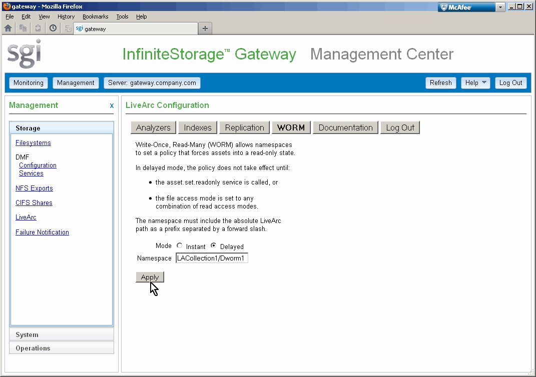This screenshot has width=536, height=377.
Task: Click the Apply button
Action: click(150, 277)
